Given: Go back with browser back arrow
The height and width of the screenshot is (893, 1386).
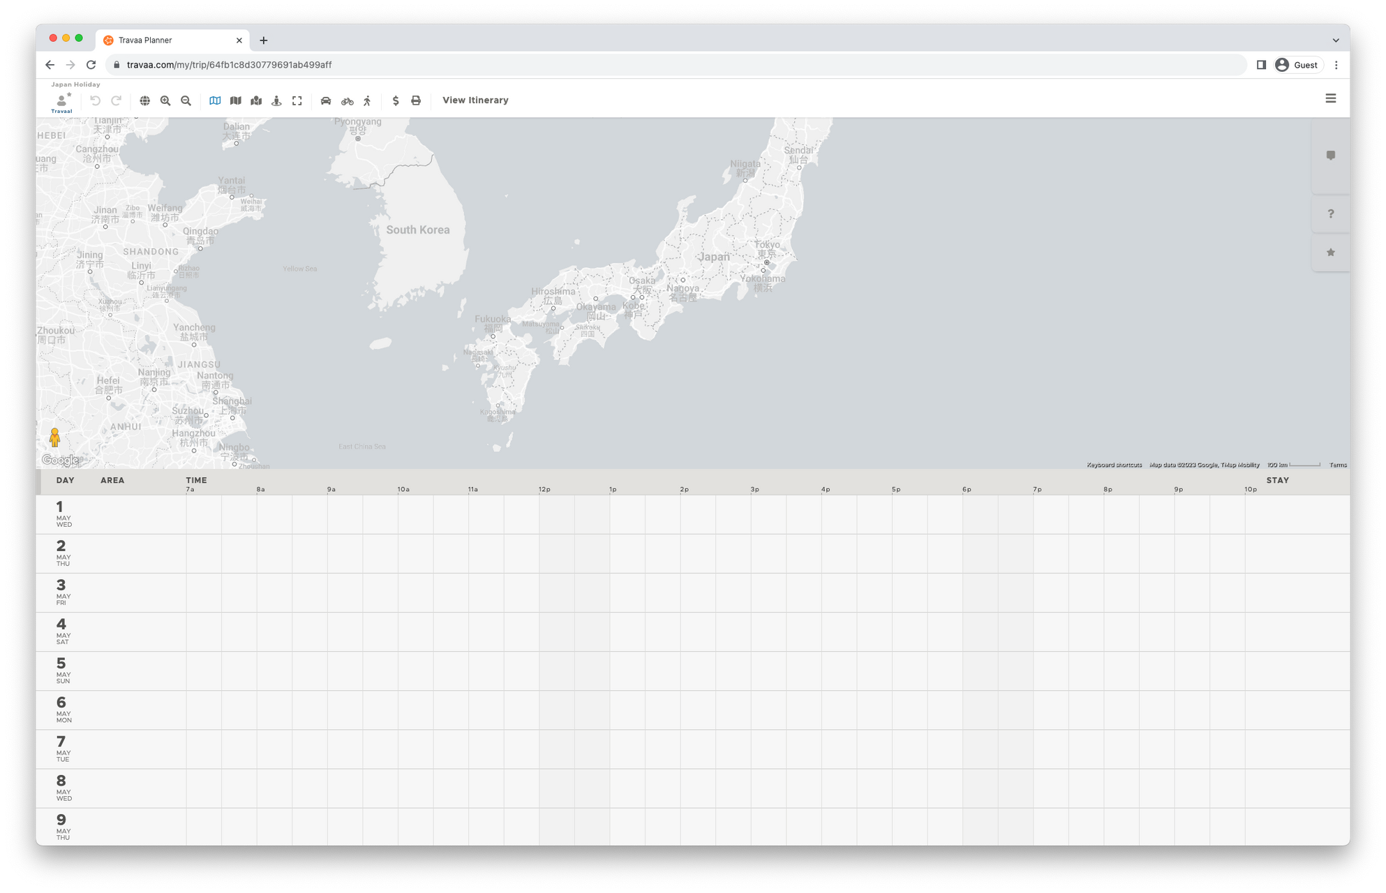Looking at the screenshot, I should [50, 65].
